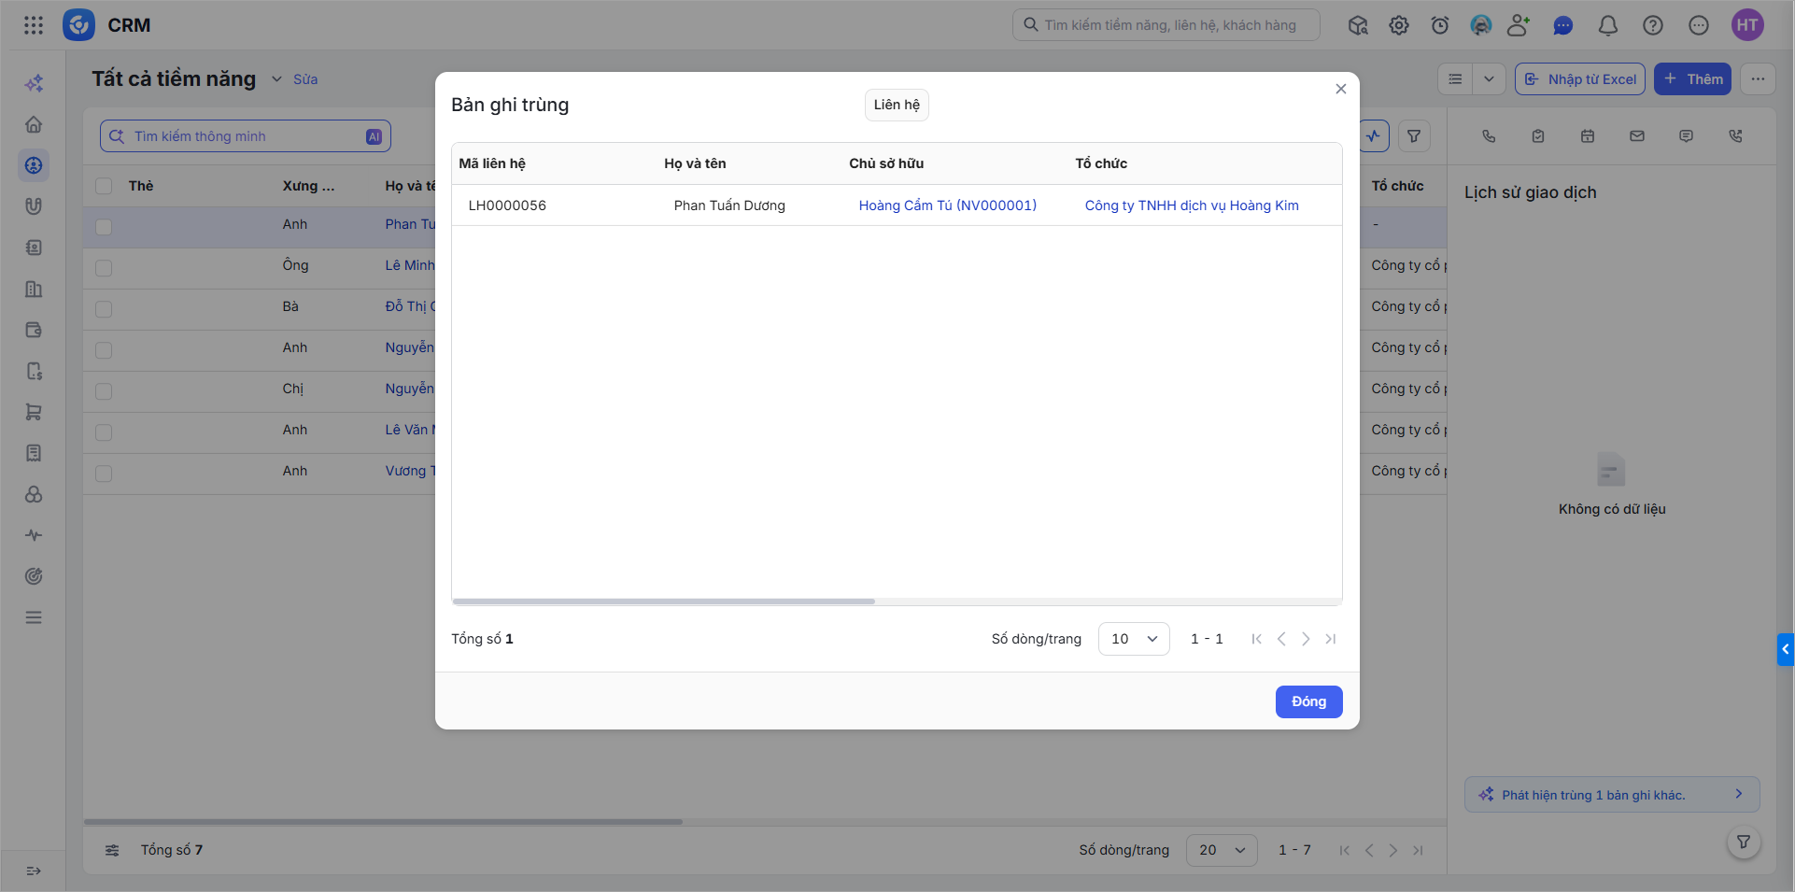The image size is (1795, 892).
Task: Click the horizontal scrollbar under the main list
Action: [x=383, y=822]
